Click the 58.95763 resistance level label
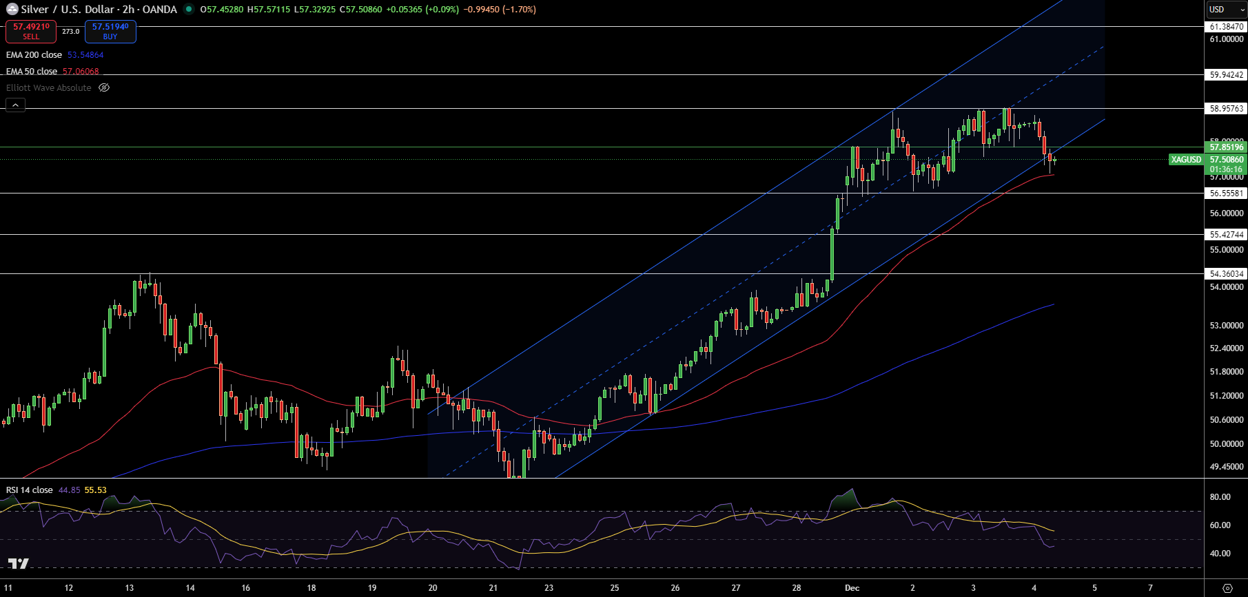The width and height of the screenshot is (1248, 597). (1226, 109)
